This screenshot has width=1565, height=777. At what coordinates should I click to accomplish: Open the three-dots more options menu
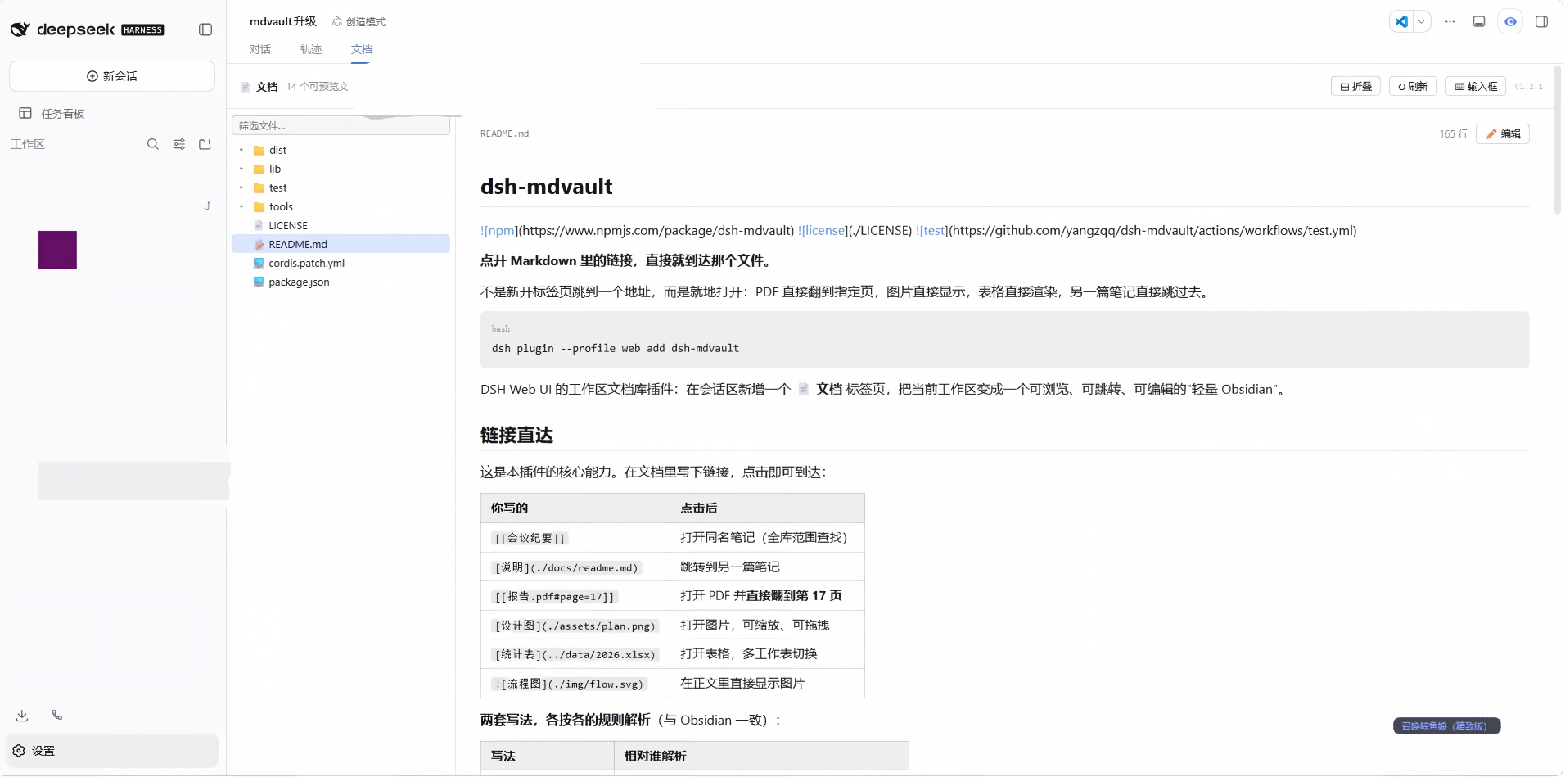pos(1450,22)
